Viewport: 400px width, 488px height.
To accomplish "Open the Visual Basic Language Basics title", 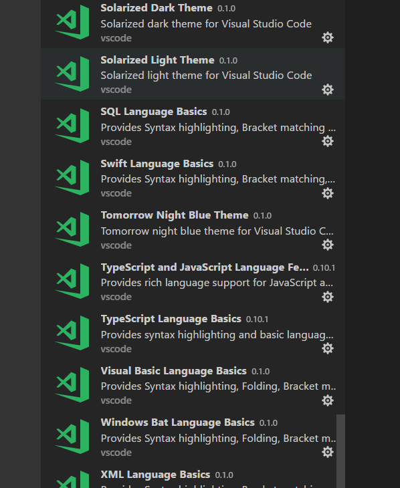I will click(173, 371).
